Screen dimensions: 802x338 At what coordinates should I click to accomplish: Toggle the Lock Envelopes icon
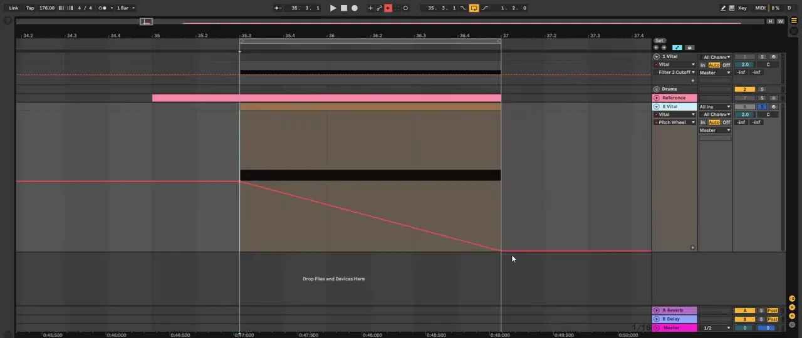pyautogui.click(x=689, y=48)
